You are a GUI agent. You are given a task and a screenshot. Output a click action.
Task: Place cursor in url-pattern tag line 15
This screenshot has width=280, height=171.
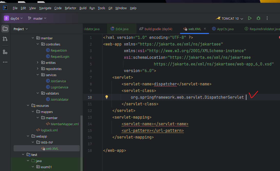click(153, 131)
